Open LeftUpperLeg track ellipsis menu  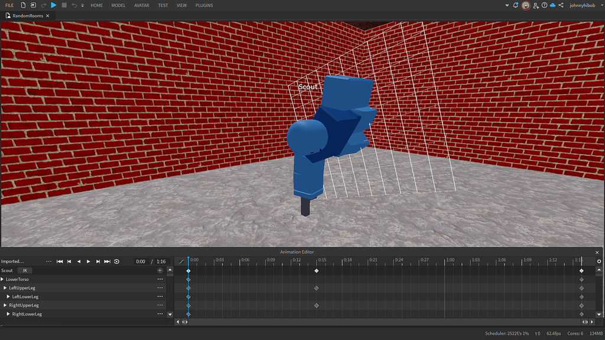pos(160,288)
